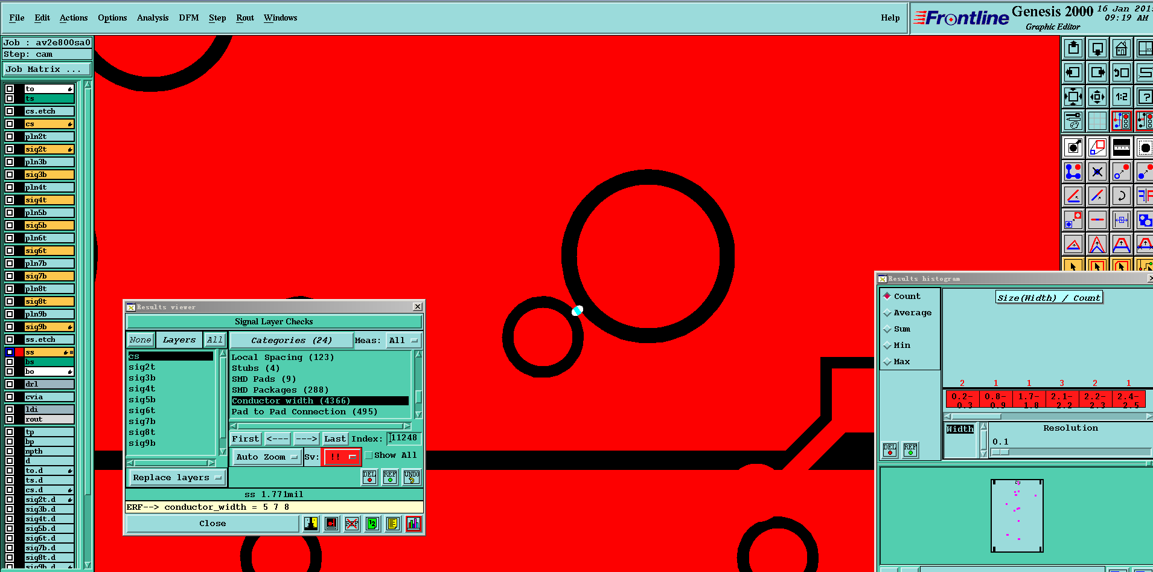Click the measure ruler tool icon
Screen dimensions: 1153x572
pos(1121,147)
